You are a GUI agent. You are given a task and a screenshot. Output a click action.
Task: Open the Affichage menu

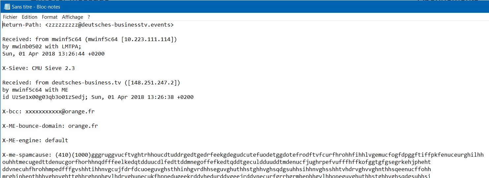point(73,17)
